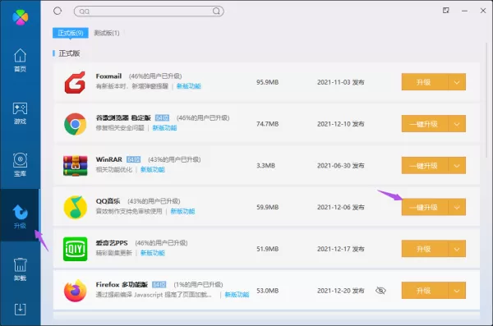Screen dimensions: 493x326
Task: Click the Firefox app icon
Action: [75, 291]
